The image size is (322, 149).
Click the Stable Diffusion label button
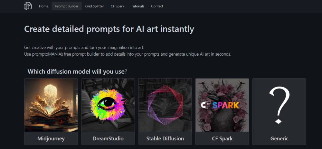[165, 138]
